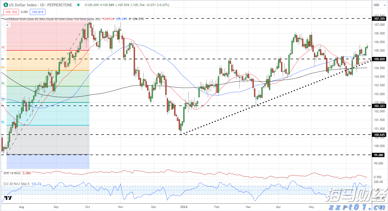Click the red sell price 105.769
388x211 pixels.
click(x=11, y=12)
